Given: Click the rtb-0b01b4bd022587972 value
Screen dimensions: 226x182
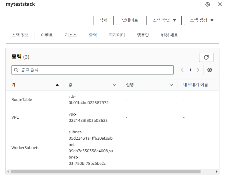Looking at the screenshot, I should tap(88, 99).
